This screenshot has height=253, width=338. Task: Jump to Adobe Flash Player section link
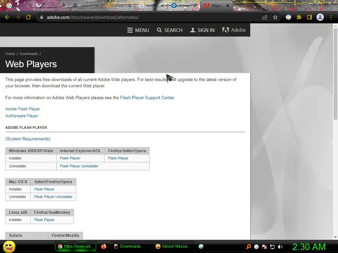pos(23,109)
